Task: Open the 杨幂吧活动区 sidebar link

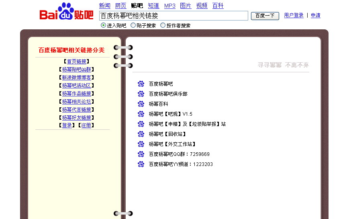Action: click(77, 86)
